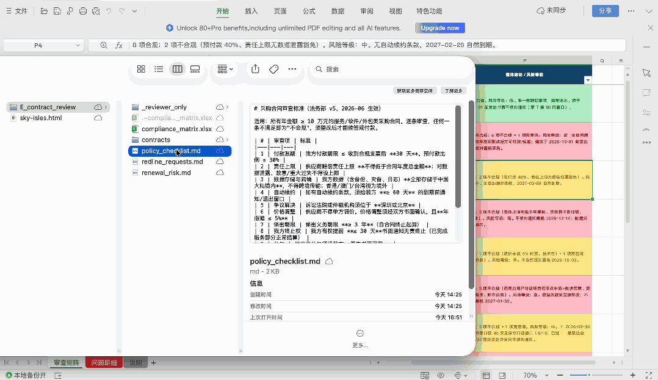Image resolution: width=658 pixels, height=380 pixels.
Task: Click the 本地备份开 status indicator
Action: coord(26,375)
